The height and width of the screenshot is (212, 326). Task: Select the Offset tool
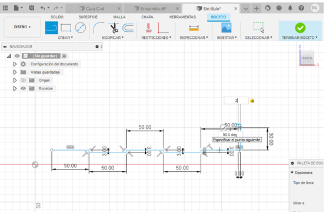click(128, 28)
